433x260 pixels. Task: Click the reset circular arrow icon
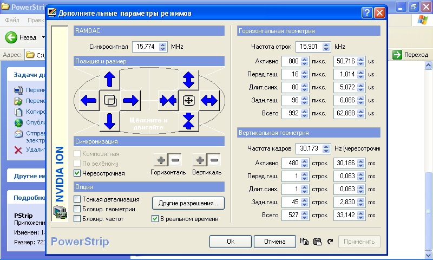click(330, 242)
